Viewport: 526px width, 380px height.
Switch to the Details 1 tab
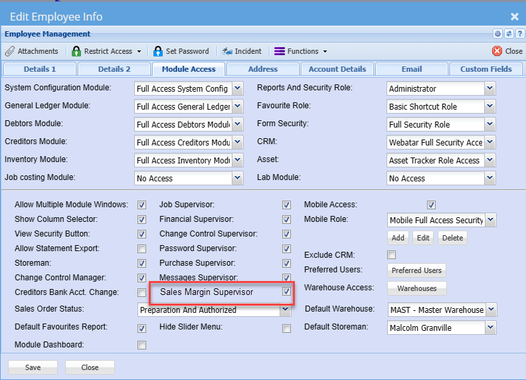point(40,69)
